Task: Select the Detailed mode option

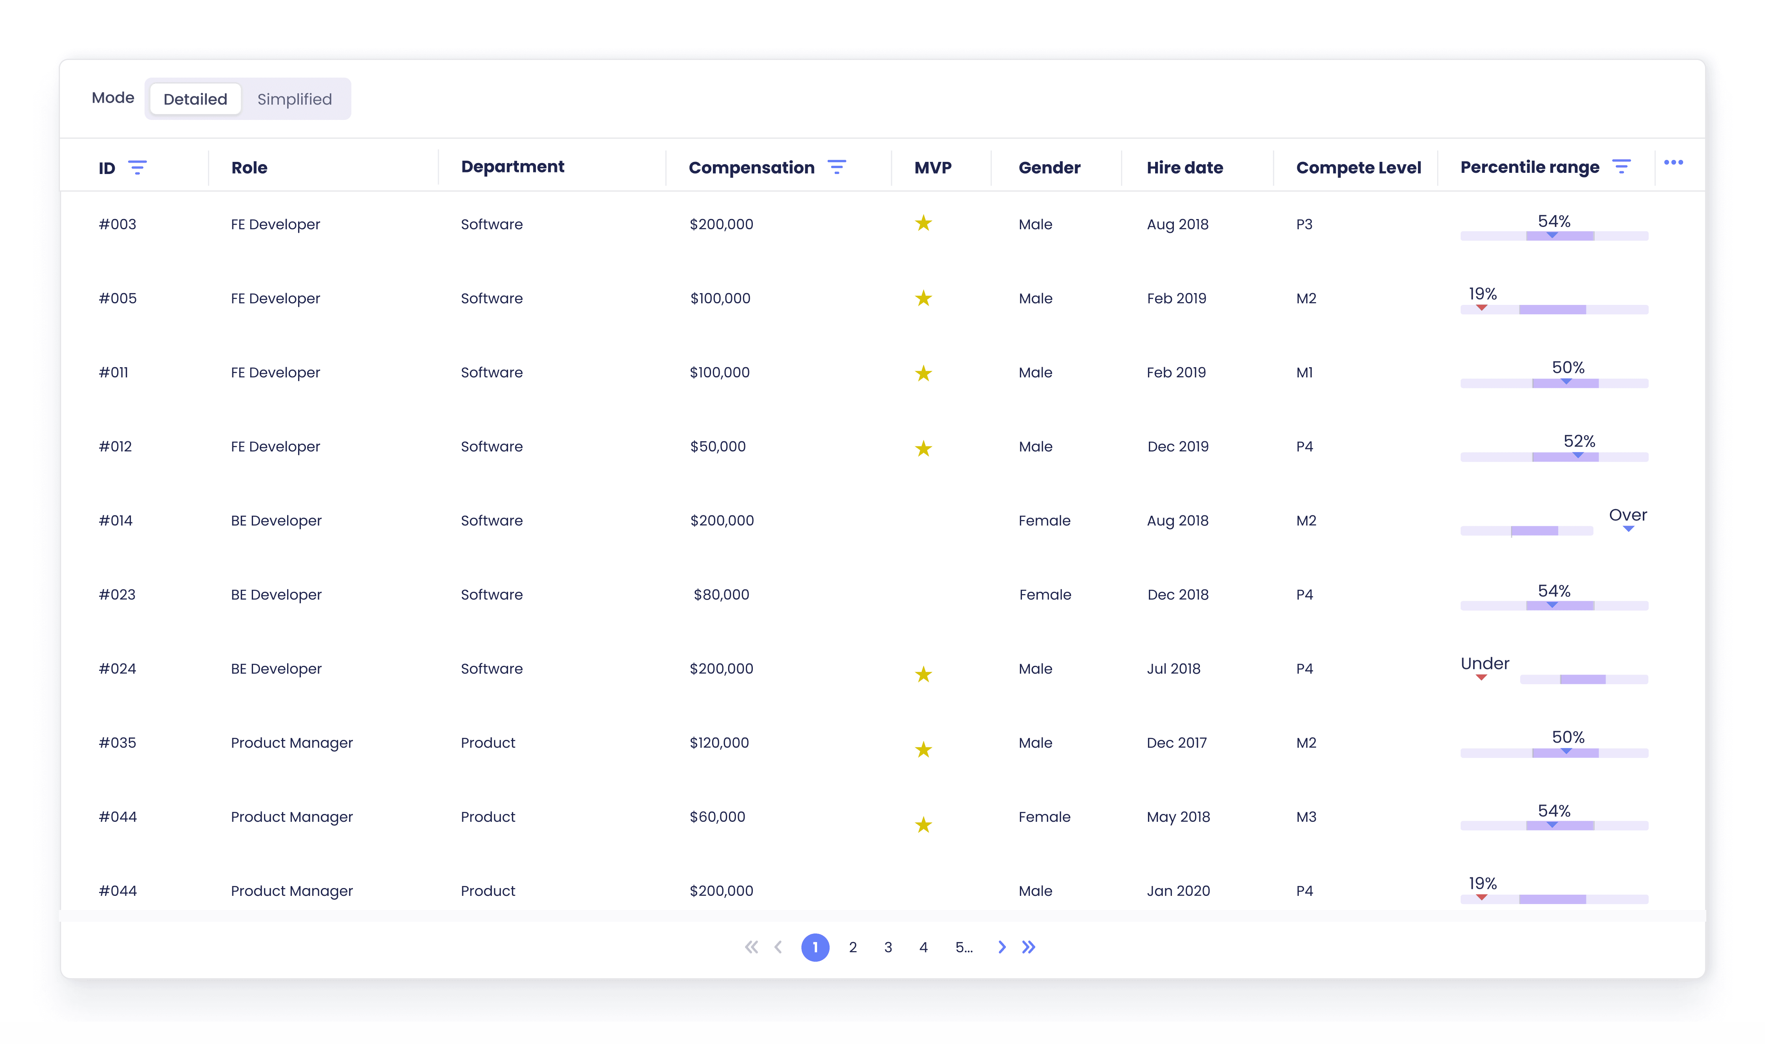Action: 195,99
